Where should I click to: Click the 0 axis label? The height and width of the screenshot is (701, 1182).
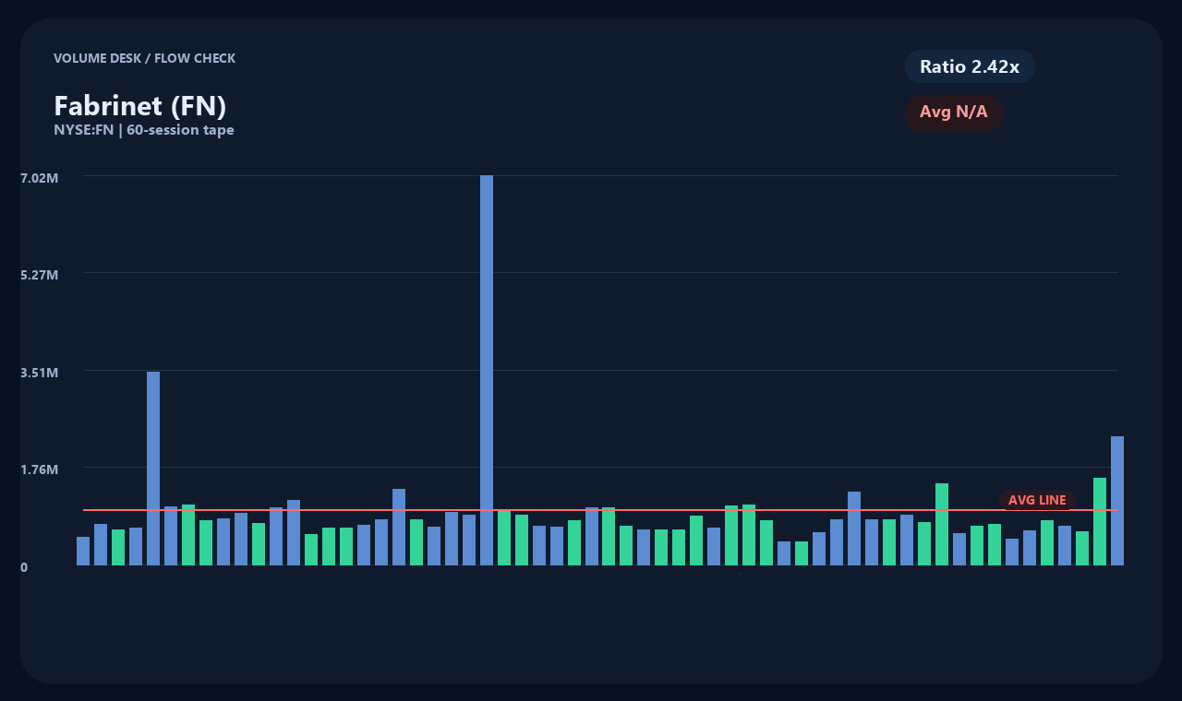point(24,567)
